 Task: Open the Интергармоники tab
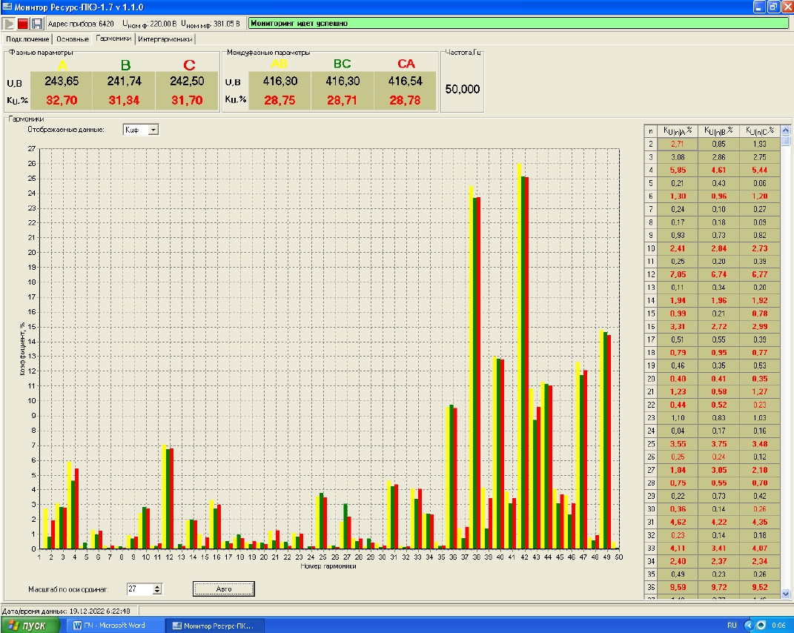165,39
